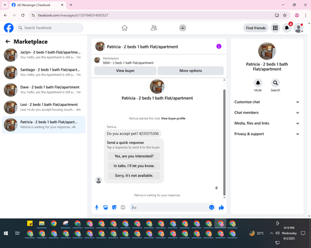This screenshot has width=311, height=248.
Task: Open the large listing photo in details panel
Action: [x=267, y=51]
